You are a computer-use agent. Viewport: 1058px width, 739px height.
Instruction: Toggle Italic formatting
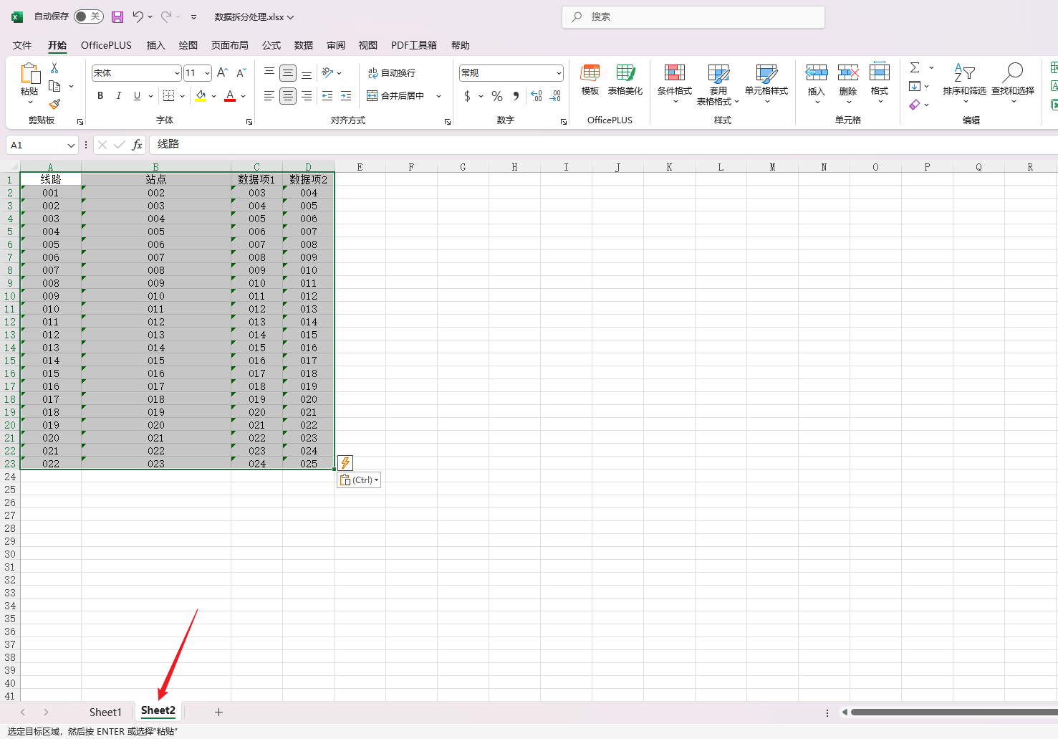point(119,96)
